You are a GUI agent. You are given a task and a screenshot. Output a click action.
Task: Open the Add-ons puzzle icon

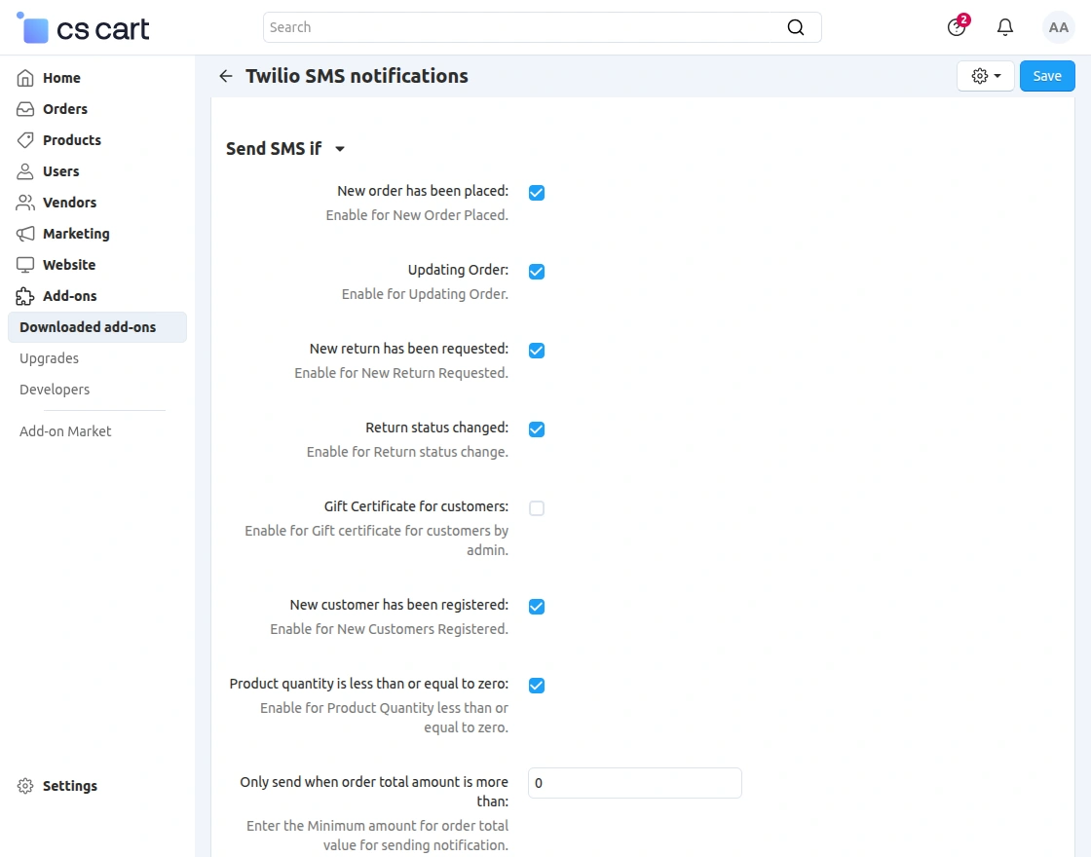[24, 296]
